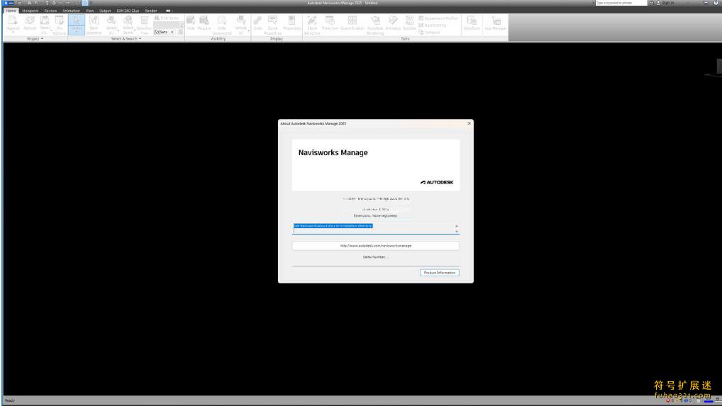Open File Options from the ribbon
The width and height of the screenshot is (722, 406).
pyautogui.click(x=59, y=24)
